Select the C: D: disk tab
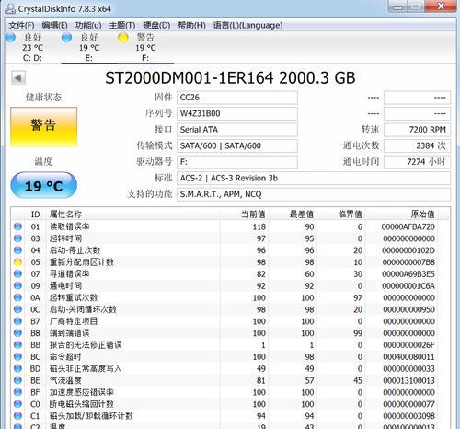This screenshot has width=460, height=429. tap(32, 47)
